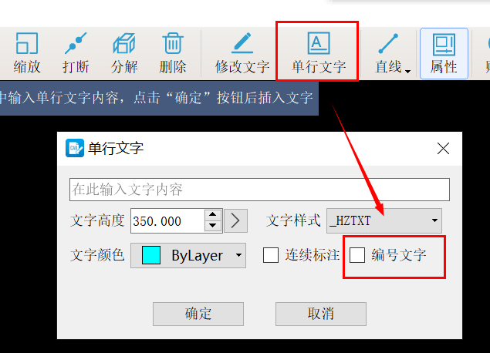Click the 取消 cancel button
The image size is (490, 353).
(x=321, y=314)
